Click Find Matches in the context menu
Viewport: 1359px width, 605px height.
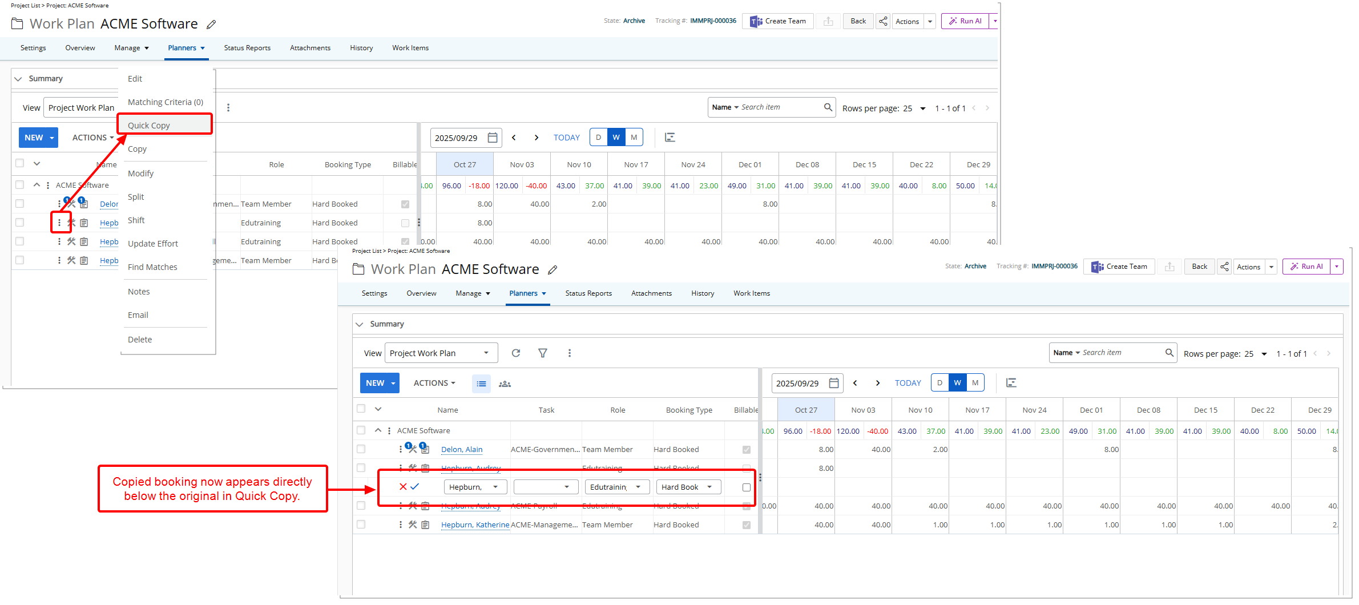coord(152,267)
